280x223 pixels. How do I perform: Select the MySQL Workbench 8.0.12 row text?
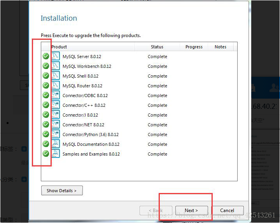point(87,66)
